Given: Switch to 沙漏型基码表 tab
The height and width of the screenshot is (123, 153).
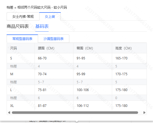Looking at the screenshot, I should [x=54, y=39].
